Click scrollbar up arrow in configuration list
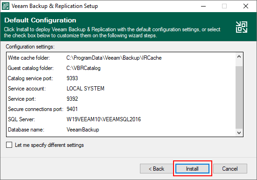Image resolution: width=257 pixels, height=180 pixels. [239, 57]
